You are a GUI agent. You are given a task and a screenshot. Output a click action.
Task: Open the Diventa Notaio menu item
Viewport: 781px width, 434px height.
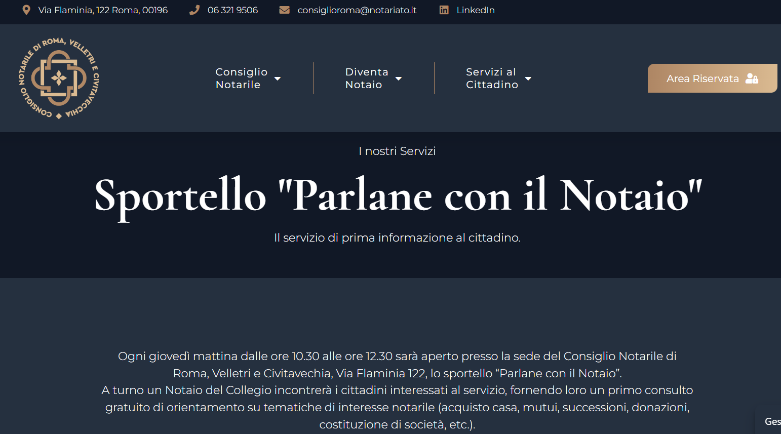click(x=366, y=78)
